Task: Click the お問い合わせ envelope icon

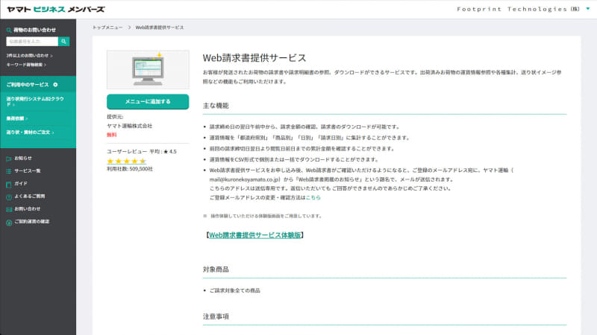Action: (x=9, y=209)
